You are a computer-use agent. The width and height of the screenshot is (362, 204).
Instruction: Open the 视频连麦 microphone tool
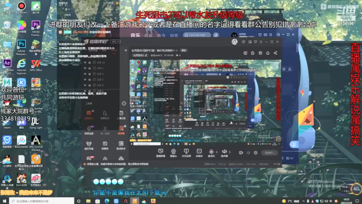(89, 130)
